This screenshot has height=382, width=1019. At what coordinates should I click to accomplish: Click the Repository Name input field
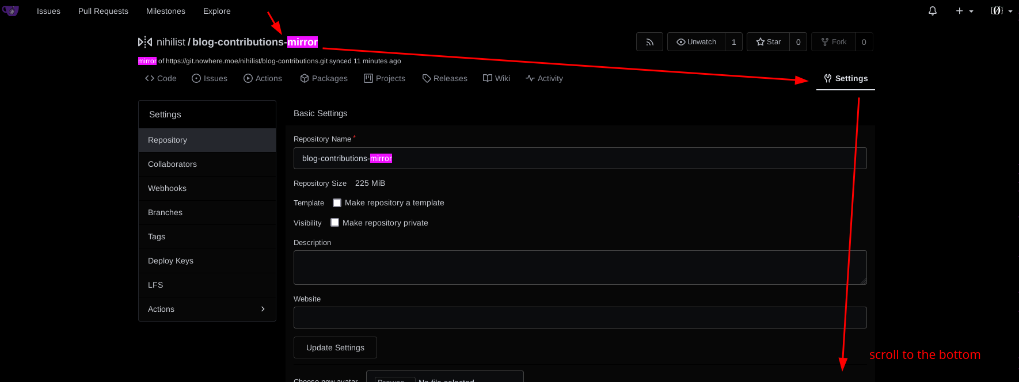580,158
